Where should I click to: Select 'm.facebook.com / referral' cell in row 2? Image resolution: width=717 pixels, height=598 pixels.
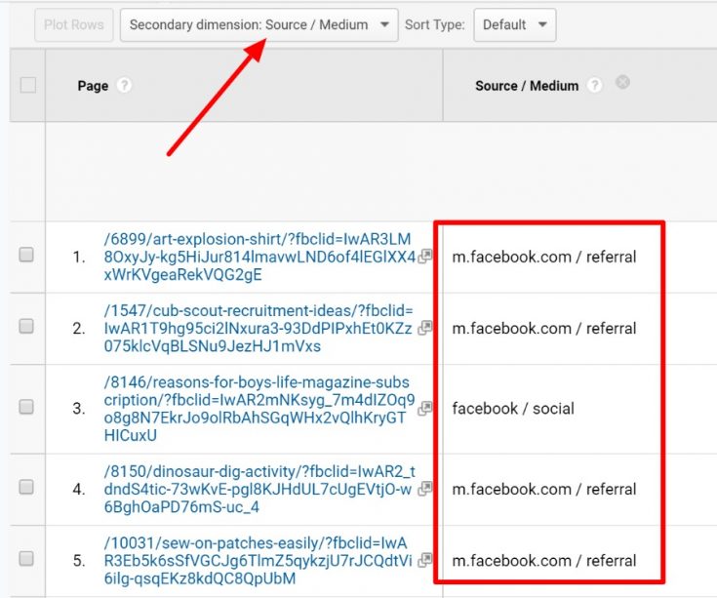(543, 328)
